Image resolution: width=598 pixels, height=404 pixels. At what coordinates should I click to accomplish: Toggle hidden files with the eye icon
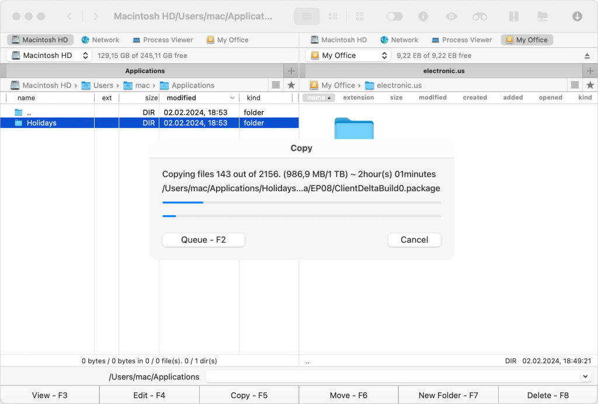point(451,16)
